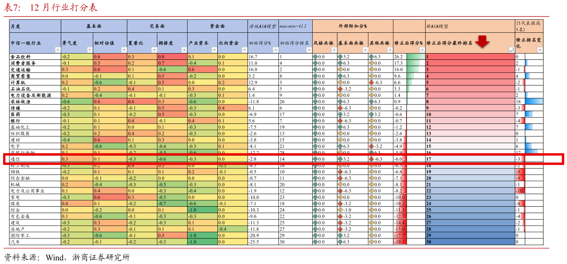Open the 中信一级行业 column filter dropdown
Viewport: 567px width, 264px height.
point(57,50)
